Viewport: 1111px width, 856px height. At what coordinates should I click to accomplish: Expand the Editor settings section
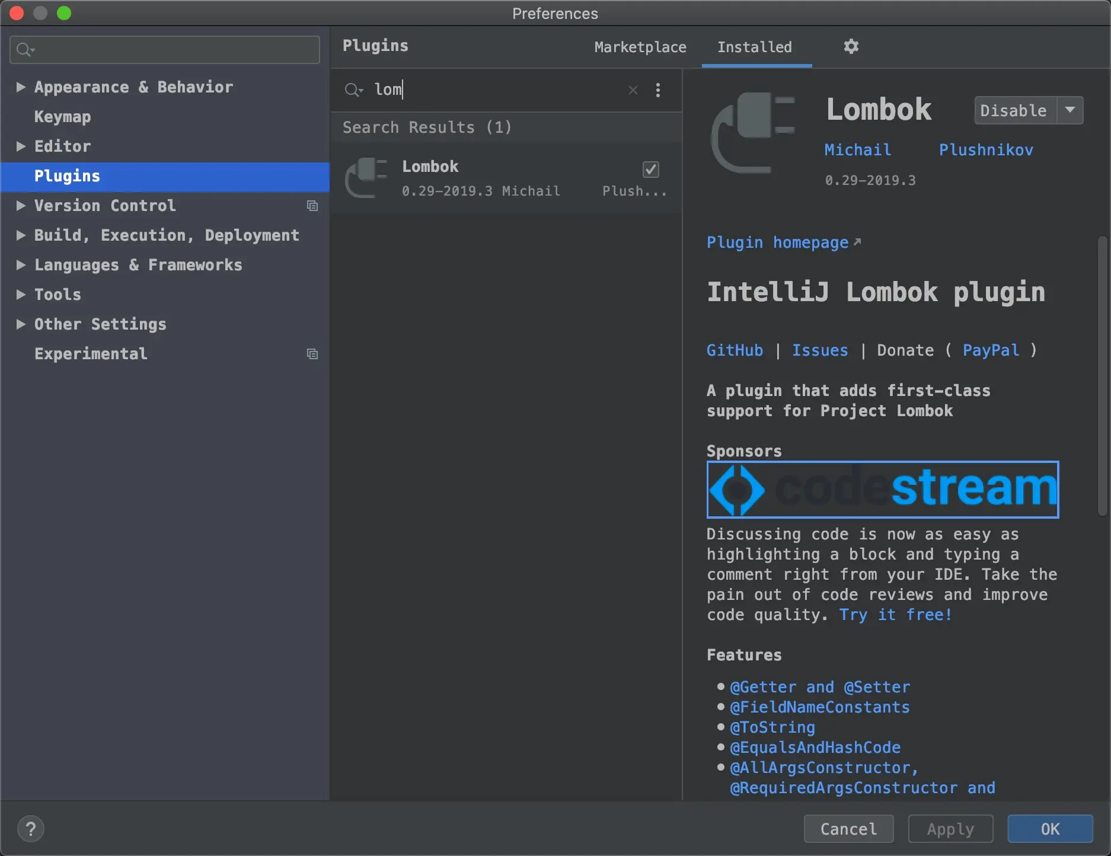pos(21,146)
